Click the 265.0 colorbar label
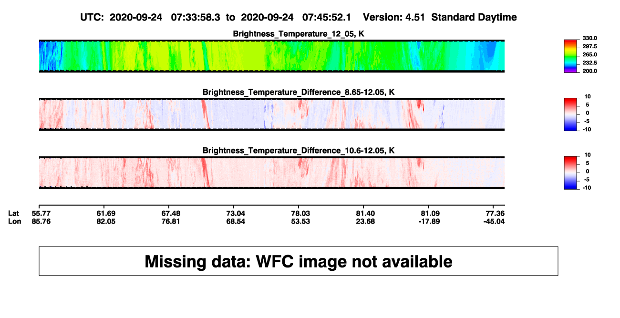The image size is (620, 318). coord(591,54)
